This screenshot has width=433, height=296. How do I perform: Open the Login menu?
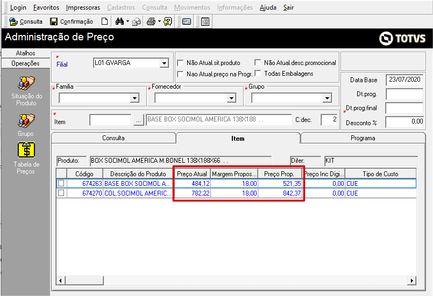[18, 8]
